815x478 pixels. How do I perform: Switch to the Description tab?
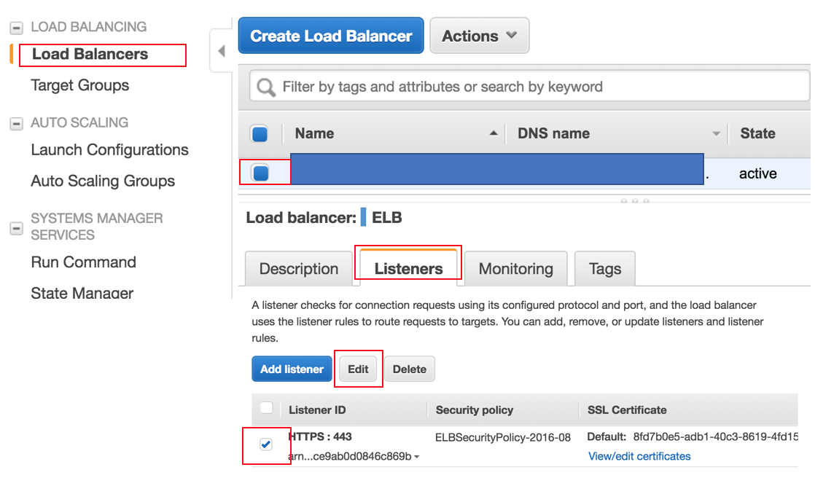pyautogui.click(x=299, y=269)
